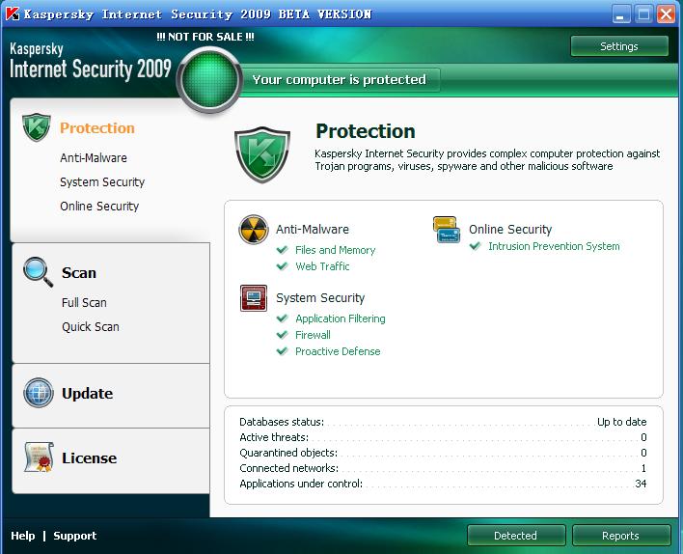Open the Help link
683x554 pixels.
[x=22, y=536]
